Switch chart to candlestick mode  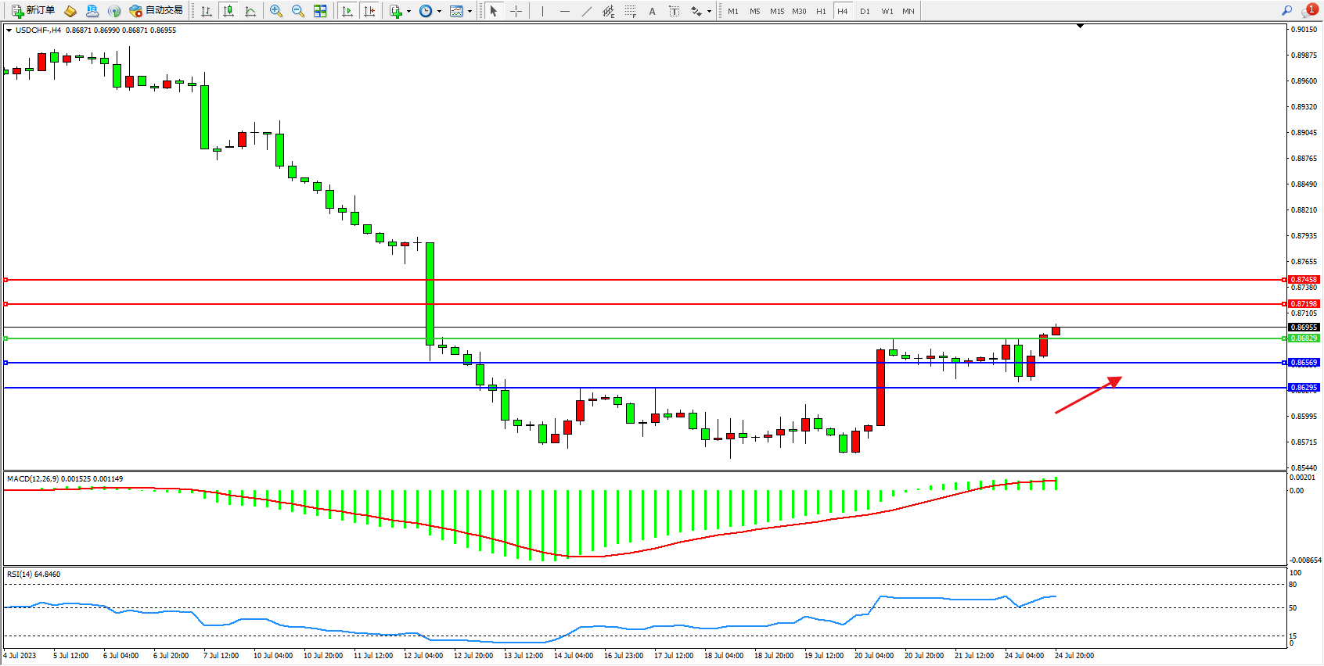tap(228, 11)
